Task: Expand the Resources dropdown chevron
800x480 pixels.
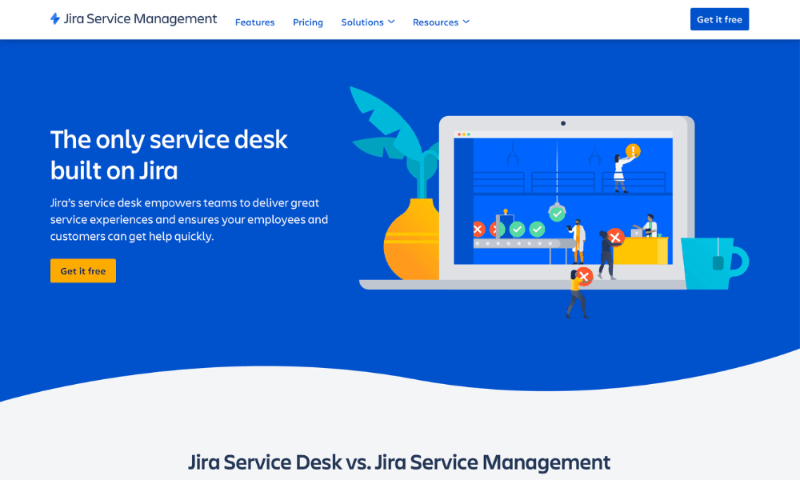Action: [466, 22]
